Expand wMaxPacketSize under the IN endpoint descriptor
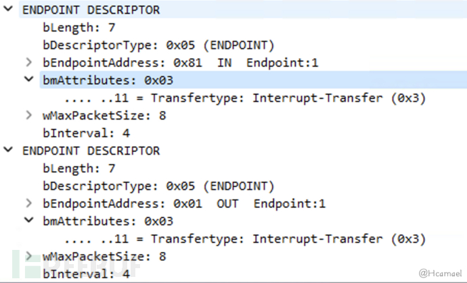This screenshot has width=467, height=283. point(28,115)
